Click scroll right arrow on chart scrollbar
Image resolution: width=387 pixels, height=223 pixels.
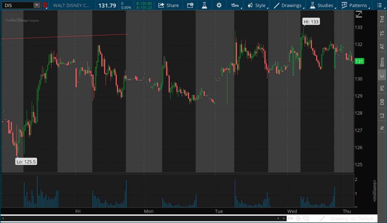[283, 219]
